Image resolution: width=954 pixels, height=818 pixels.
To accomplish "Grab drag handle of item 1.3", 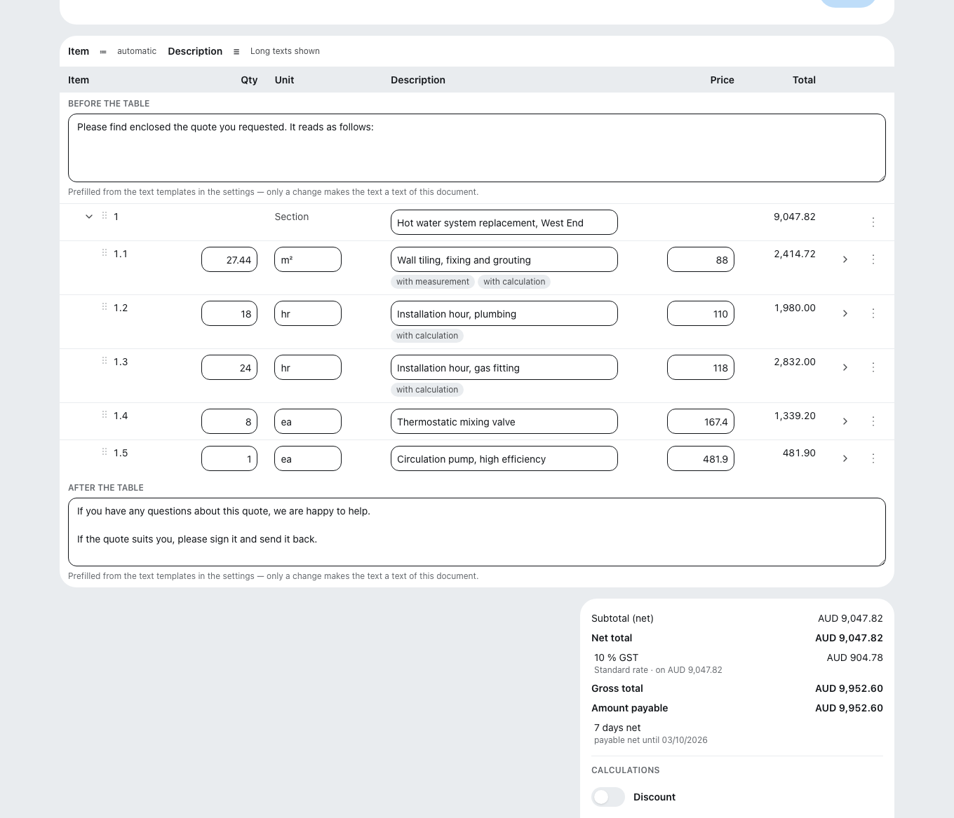I will 105,361.
